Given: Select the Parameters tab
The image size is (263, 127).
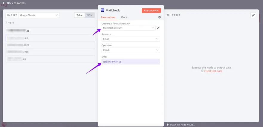Looking at the screenshot, I should tap(108, 17).
